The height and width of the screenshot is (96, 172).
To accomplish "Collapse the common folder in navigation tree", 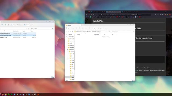I will [68, 52].
